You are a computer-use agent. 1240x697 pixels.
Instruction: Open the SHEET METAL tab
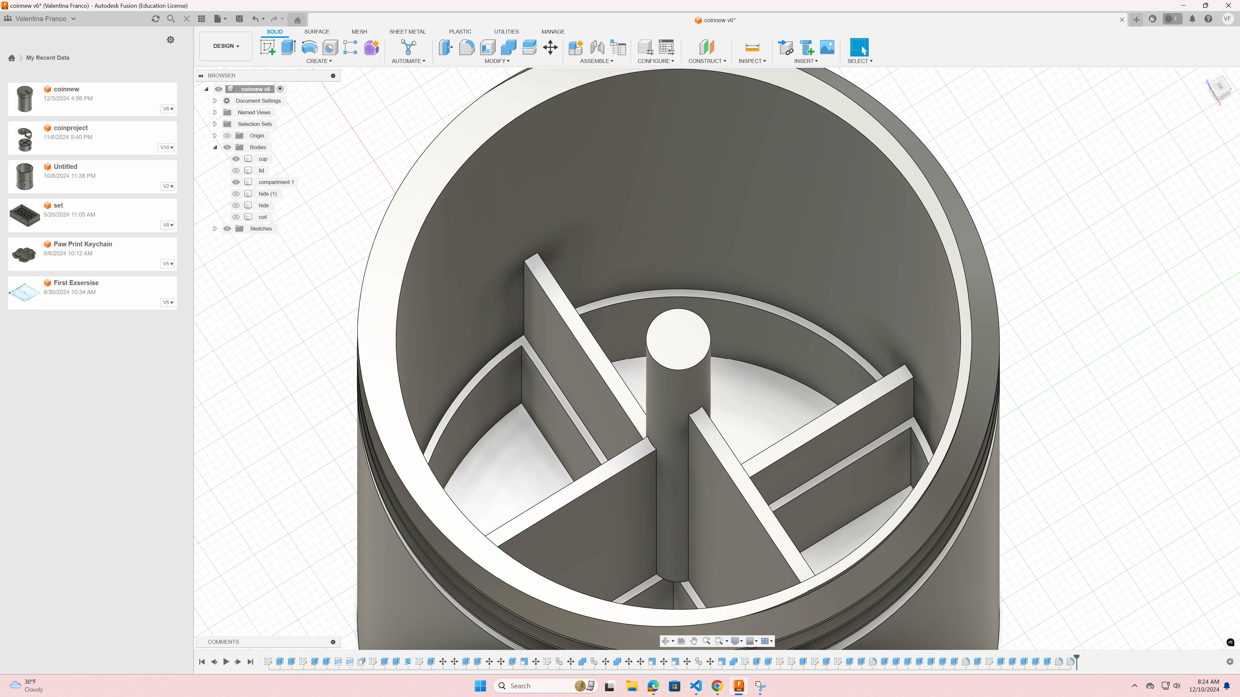[407, 32]
